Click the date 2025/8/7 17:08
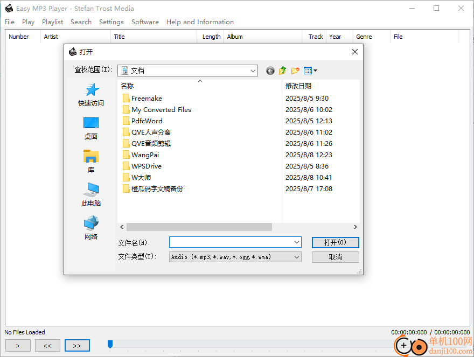 pos(309,189)
